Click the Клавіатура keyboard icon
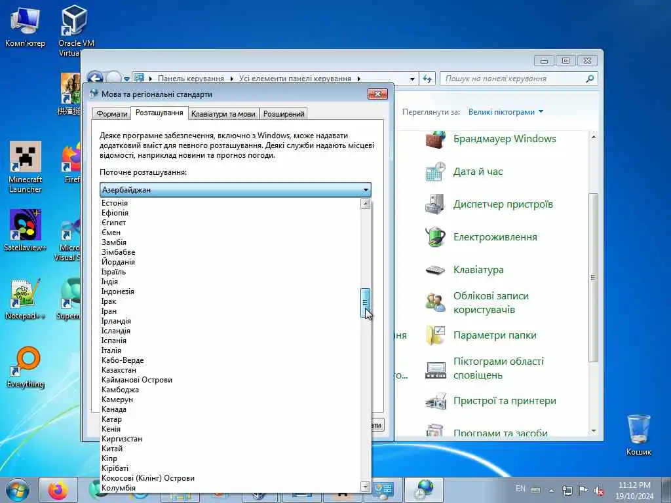671x503 pixels. (435, 270)
